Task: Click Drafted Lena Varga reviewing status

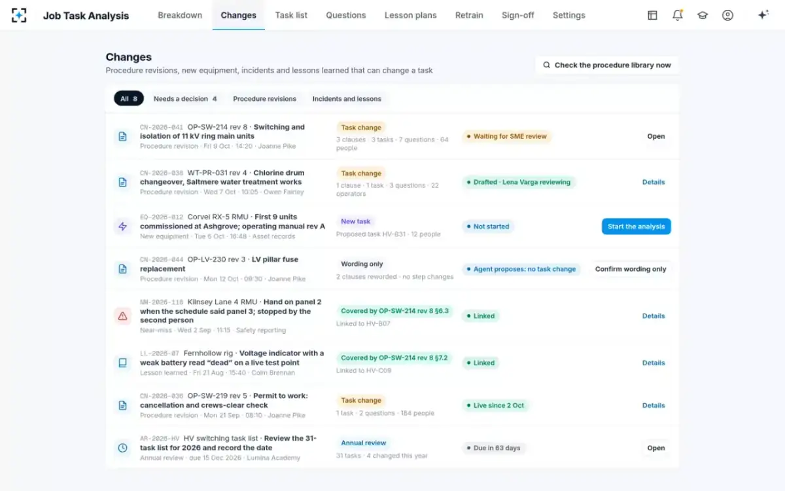Action: tap(519, 182)
